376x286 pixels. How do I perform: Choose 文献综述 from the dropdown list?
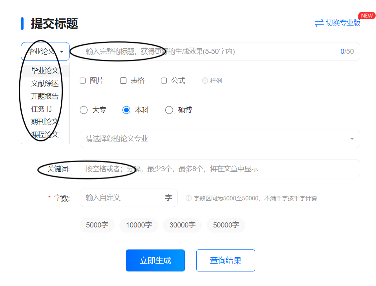tap(45, 84)
